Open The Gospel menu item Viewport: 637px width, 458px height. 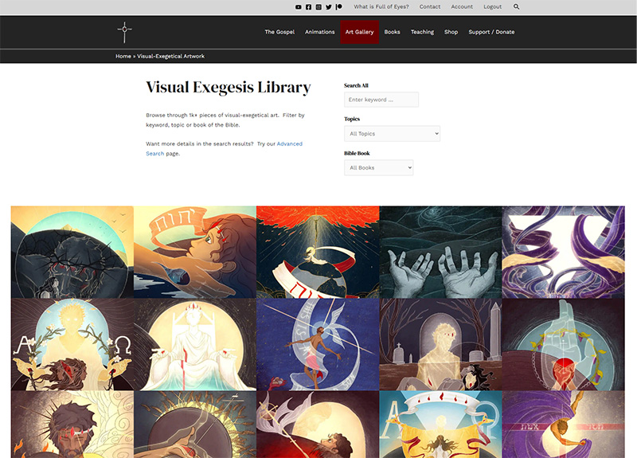279,32
